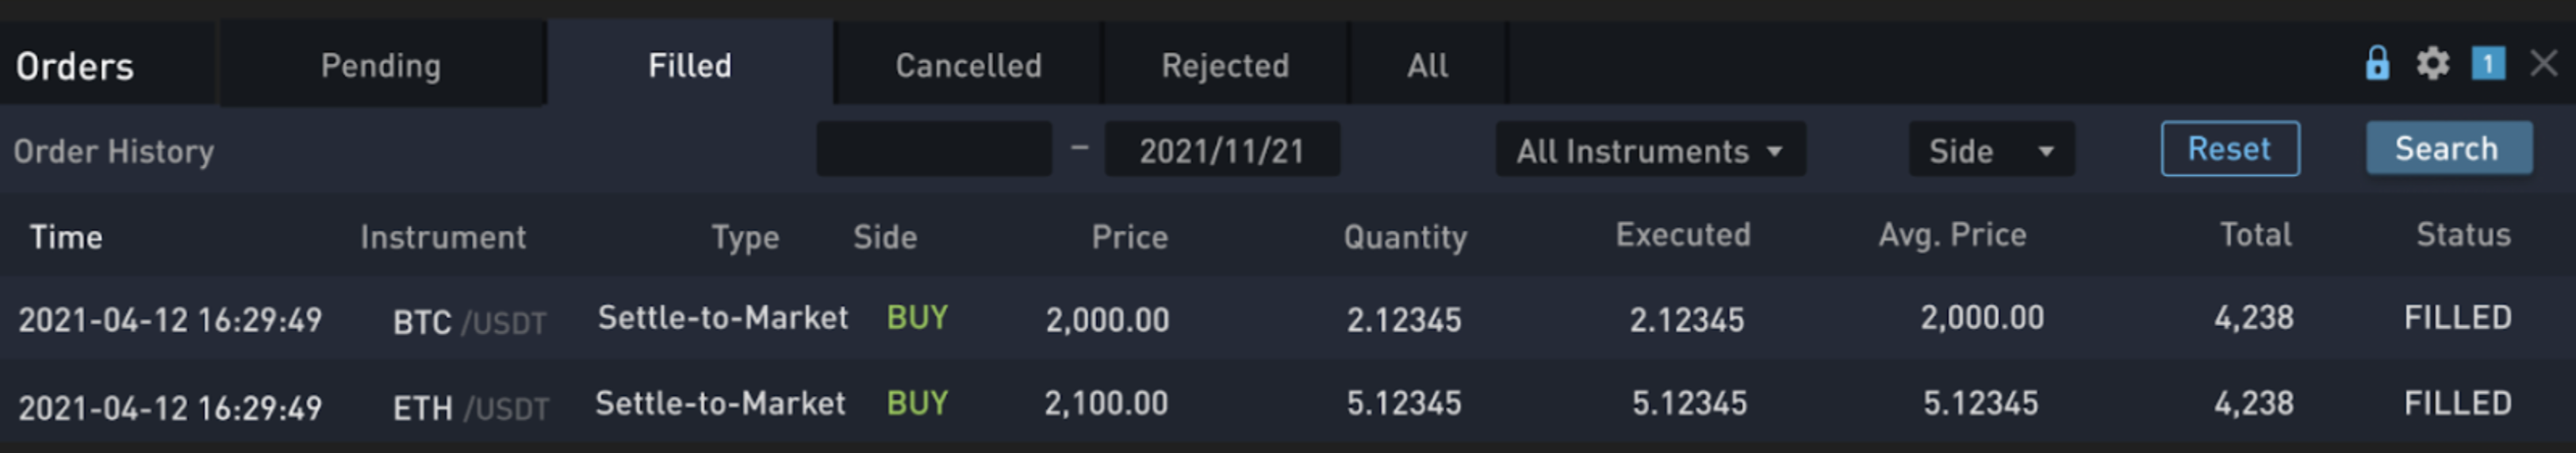2576x453 pixels.
Task: Click the blue number 1 badge icon
Action: [x=2488, y=64]
